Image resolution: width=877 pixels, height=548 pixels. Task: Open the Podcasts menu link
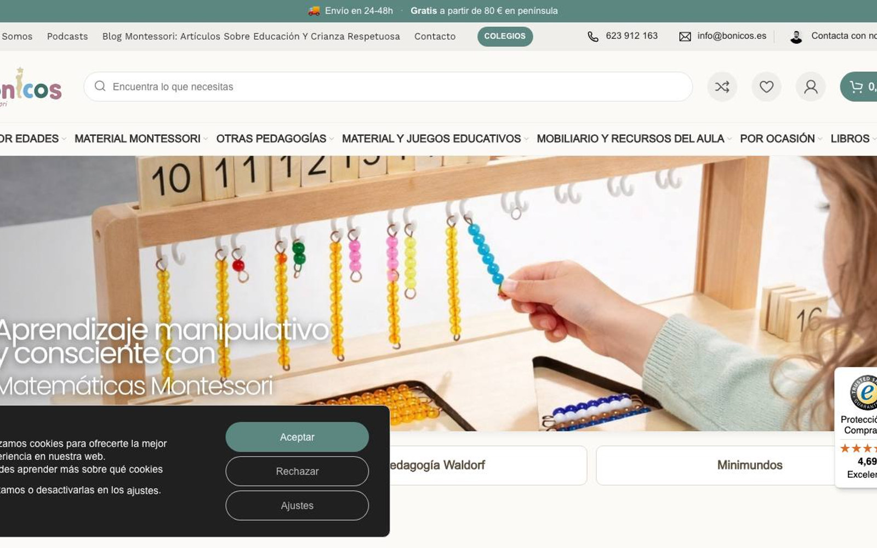[x=67, y=36]
